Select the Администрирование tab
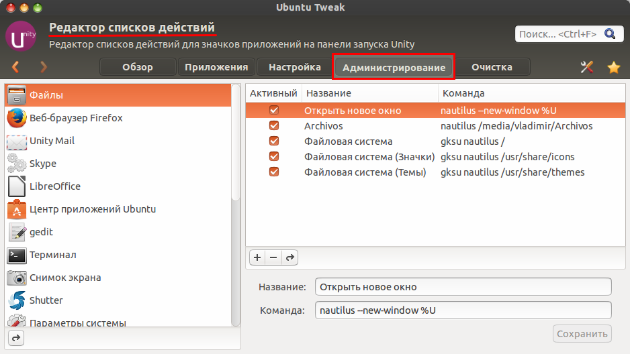This screenshot has height=354, width=630. [x=394, y=67]
